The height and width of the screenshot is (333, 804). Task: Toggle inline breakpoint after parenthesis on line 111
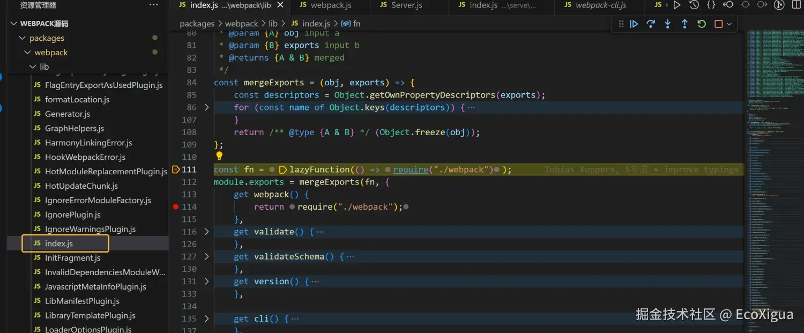(497, 169)
